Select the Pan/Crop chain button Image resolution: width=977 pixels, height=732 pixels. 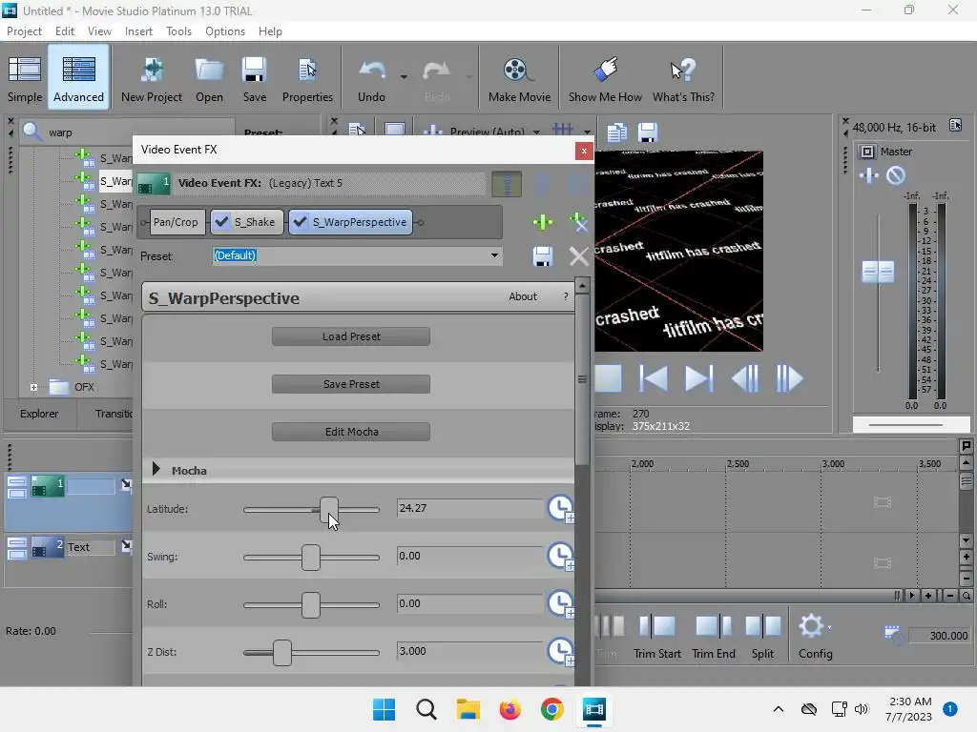click(x=176, y=222)
